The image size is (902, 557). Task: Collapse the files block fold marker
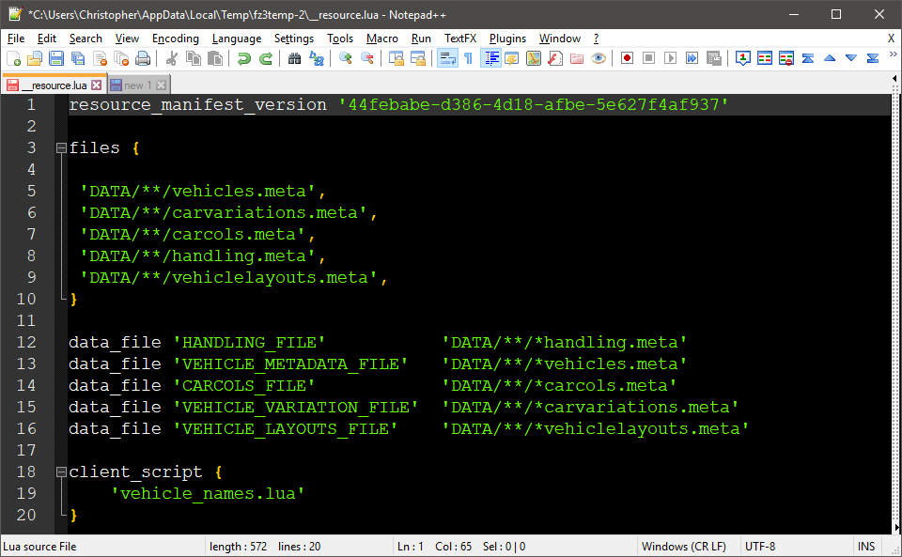61,147
